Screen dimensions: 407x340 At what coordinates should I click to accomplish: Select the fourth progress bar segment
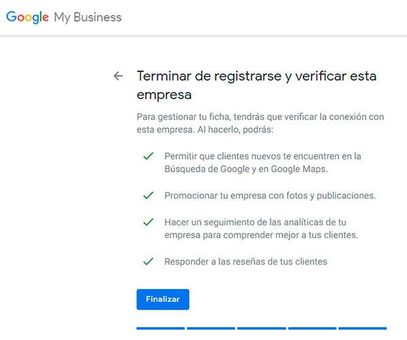click(x=312, y=328)
